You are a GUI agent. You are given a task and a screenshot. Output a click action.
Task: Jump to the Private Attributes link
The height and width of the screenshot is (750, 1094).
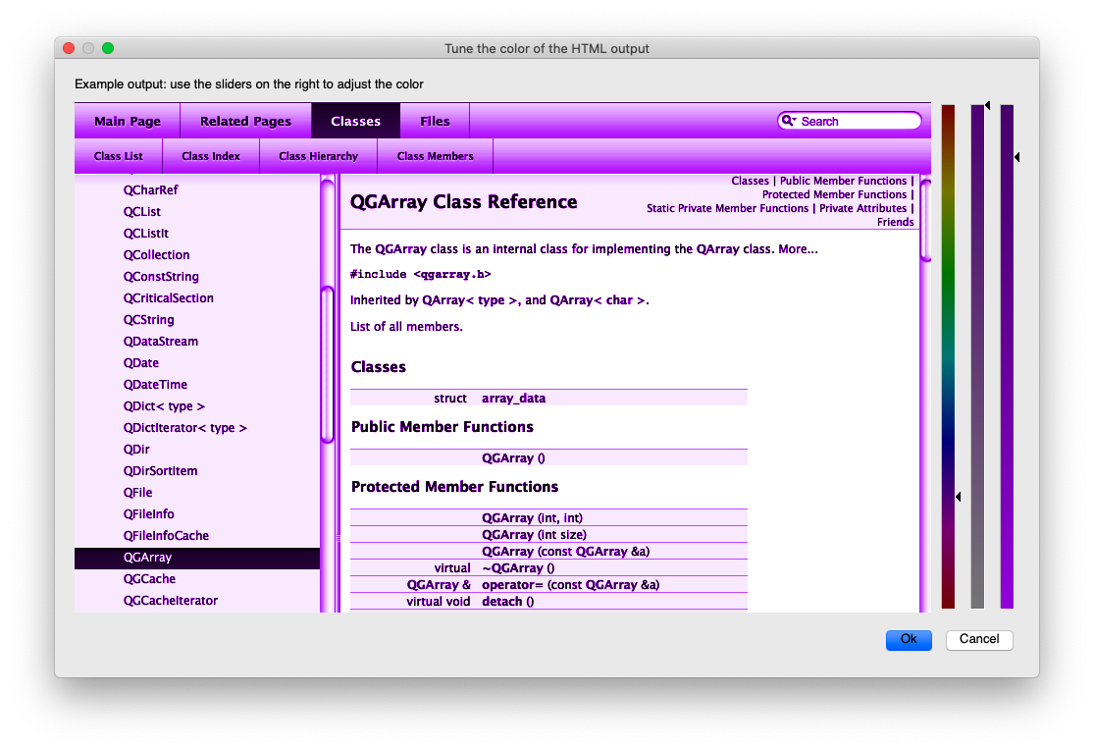(x=863, y=208)
